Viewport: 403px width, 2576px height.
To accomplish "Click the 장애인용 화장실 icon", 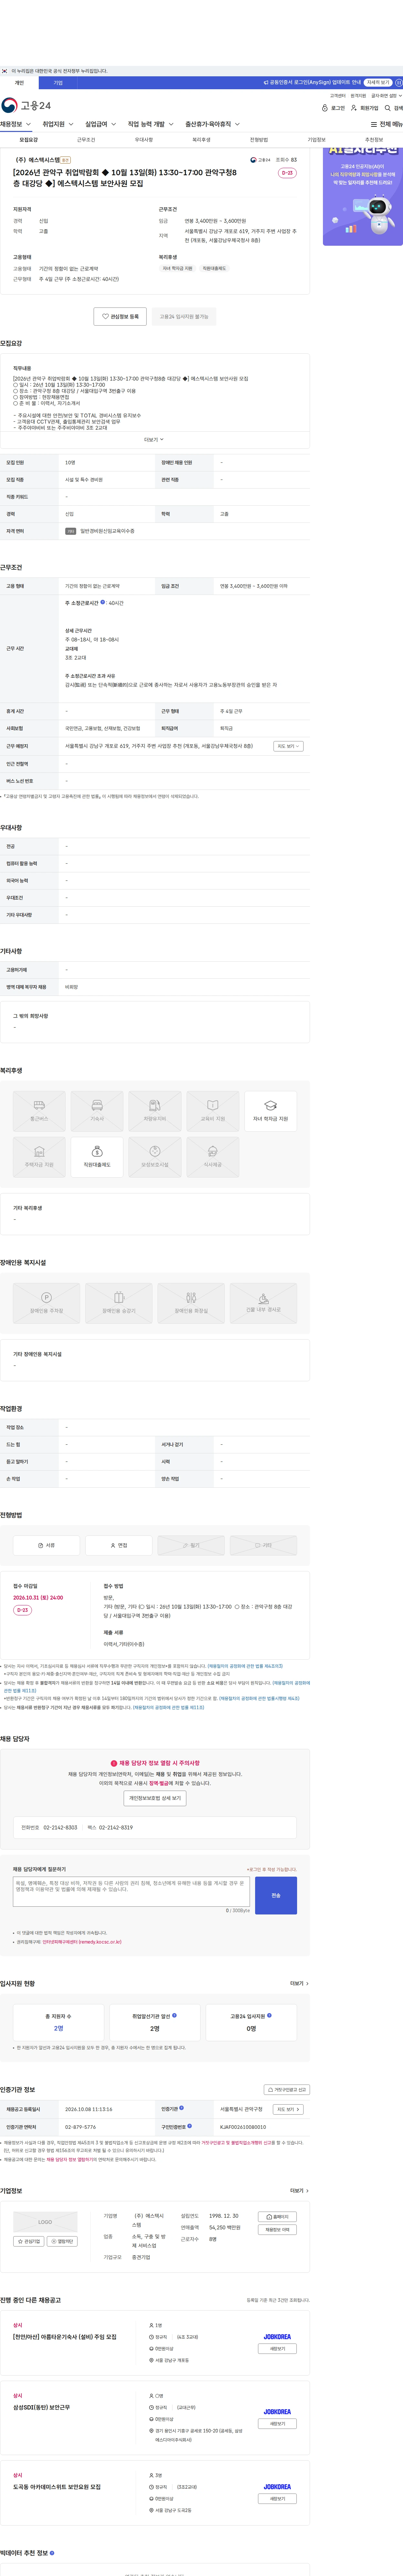I will [x=191, y=1303].
